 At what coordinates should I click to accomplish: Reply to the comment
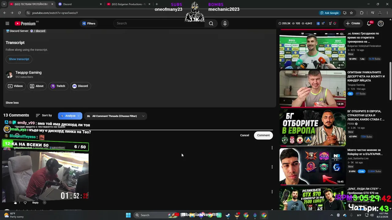tap(36, 203)
